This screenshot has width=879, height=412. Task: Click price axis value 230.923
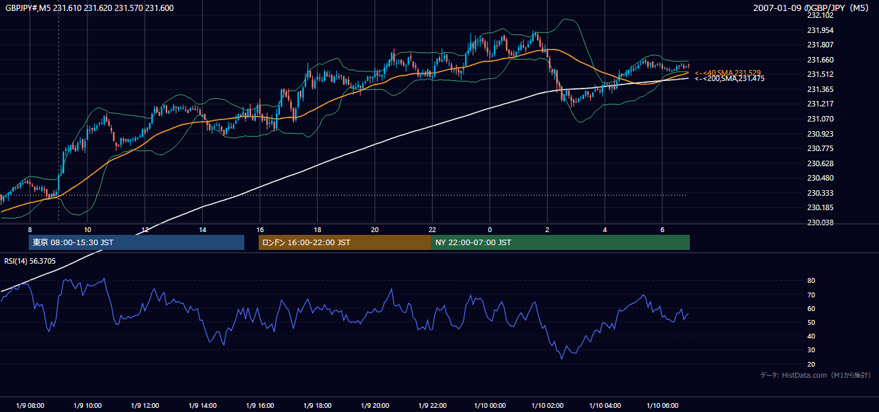[x=821, y=134]
